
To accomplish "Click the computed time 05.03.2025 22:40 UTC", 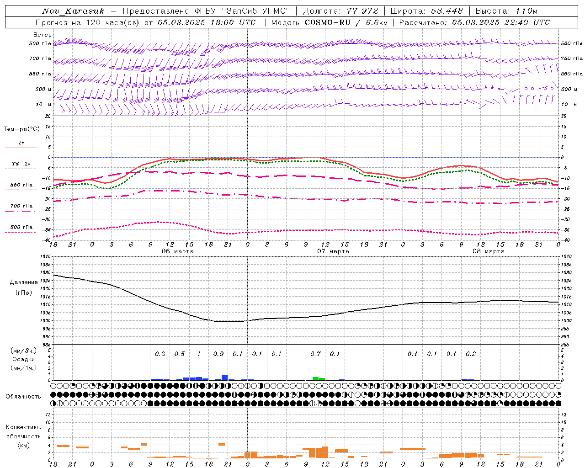I will click(x=501, y=22).
